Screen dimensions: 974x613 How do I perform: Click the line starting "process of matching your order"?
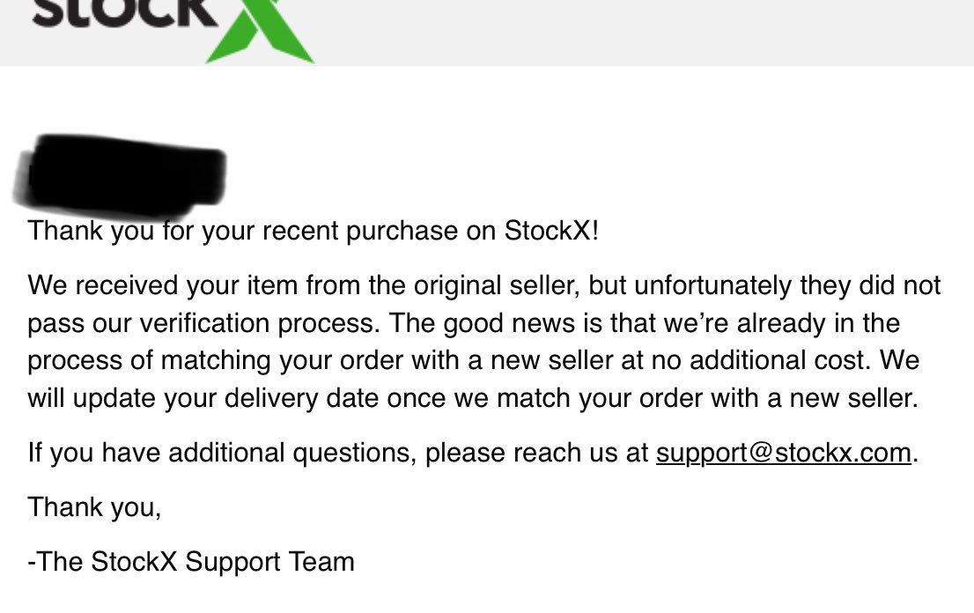pos(473,361)
